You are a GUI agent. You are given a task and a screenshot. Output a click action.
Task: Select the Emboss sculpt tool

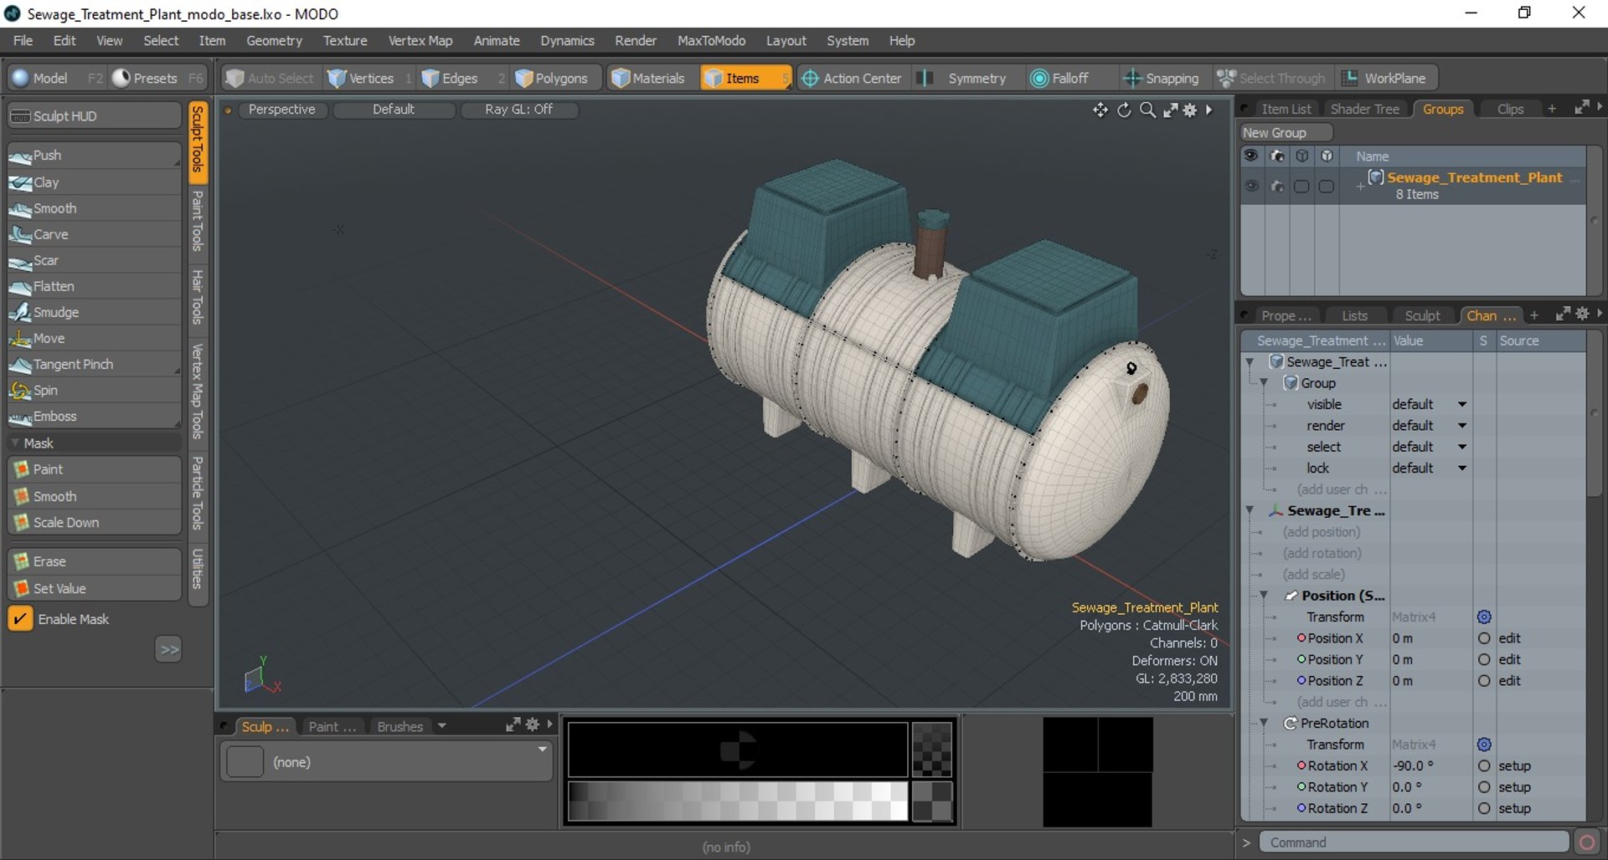tap(94, 416)
